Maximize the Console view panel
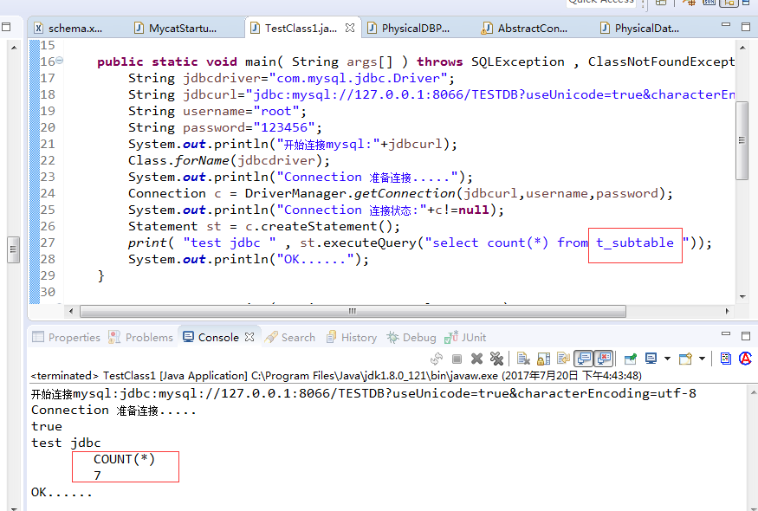Screen dimensions: 758x511 [746, 336]
